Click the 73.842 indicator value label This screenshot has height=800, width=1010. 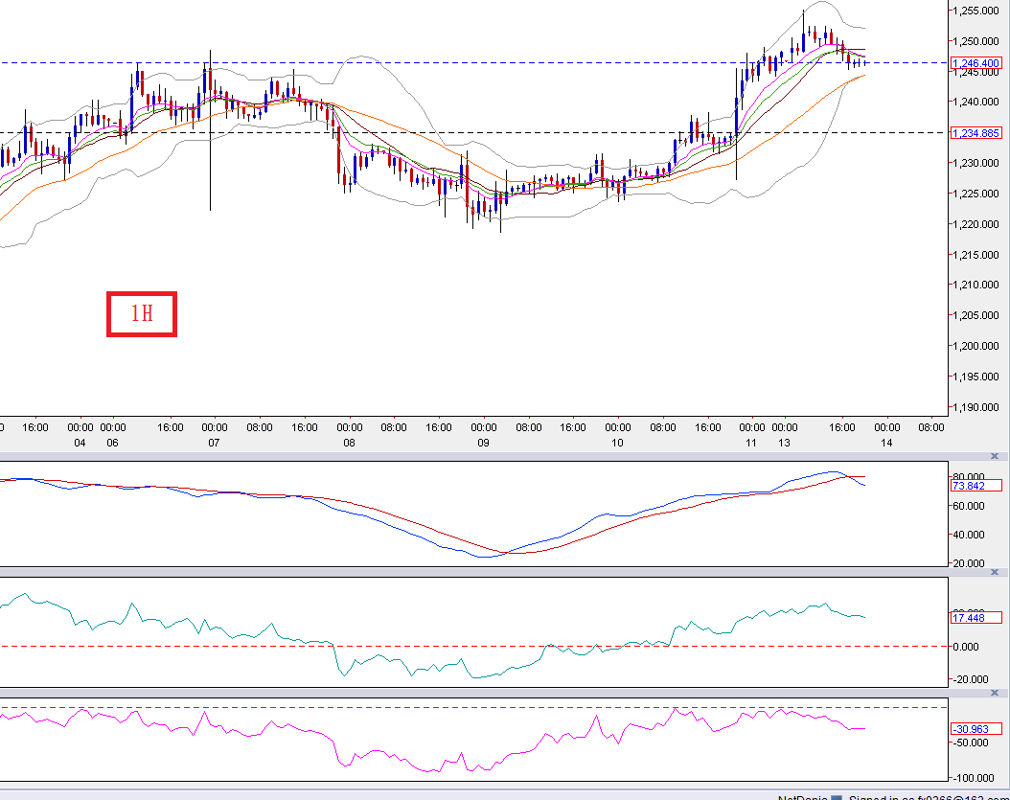[976, 486]
